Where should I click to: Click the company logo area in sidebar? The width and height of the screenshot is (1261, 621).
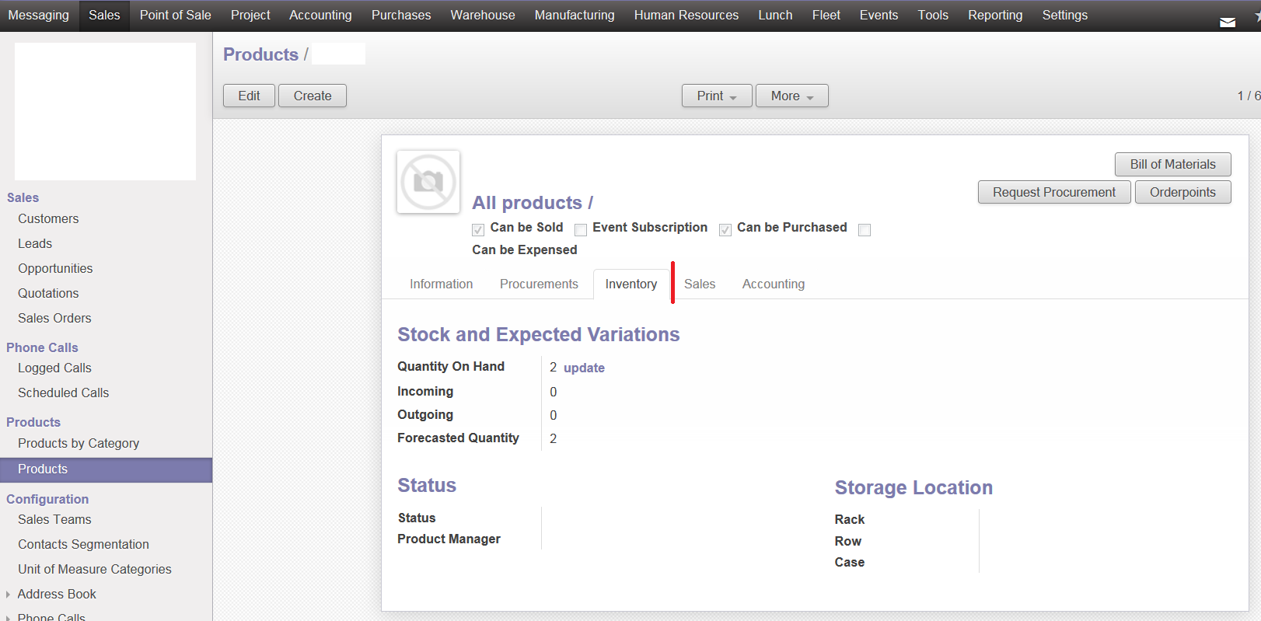[x=105, y=111]
